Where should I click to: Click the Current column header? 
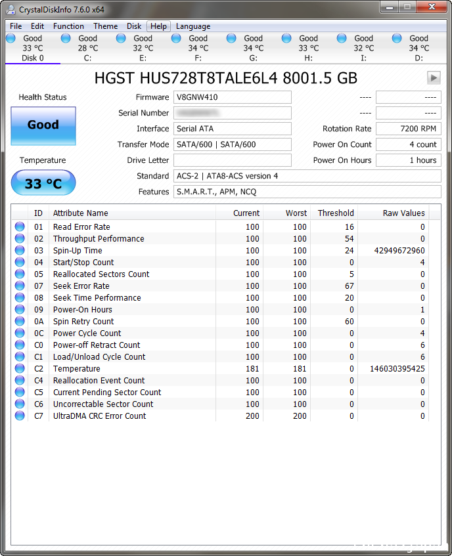(240, 213)
